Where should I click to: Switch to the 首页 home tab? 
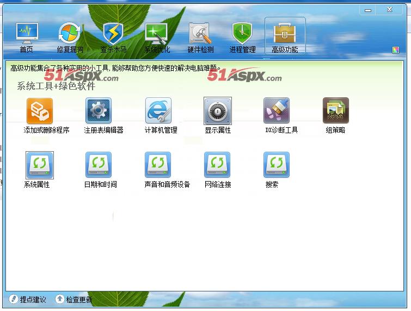(27, 37)
